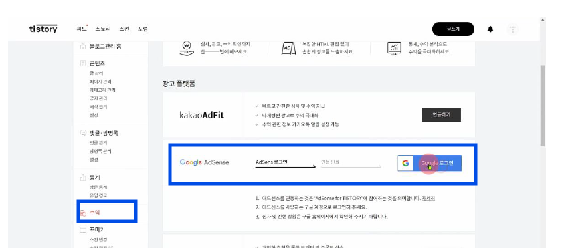Open the 자세히 link

pyautogui.click(x=428, y=198)
